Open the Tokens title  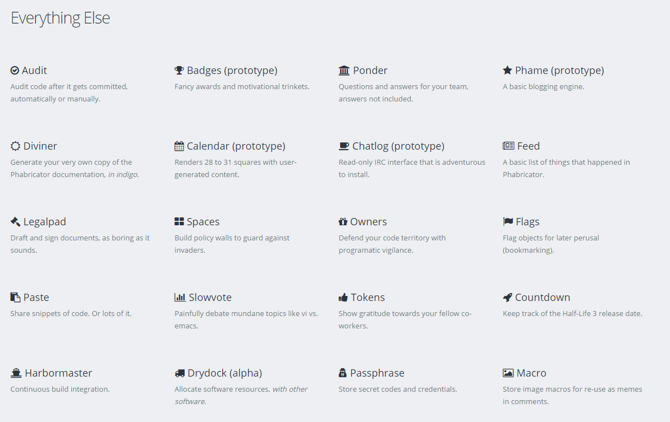[368, 297]
